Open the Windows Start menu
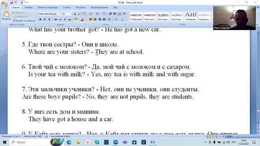260x146 pixels. [4, 142]
